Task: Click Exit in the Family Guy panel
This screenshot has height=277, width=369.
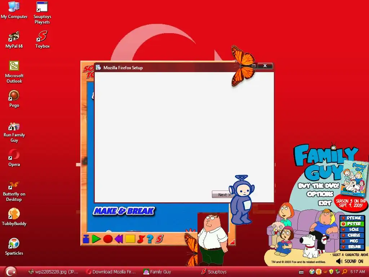Action: point(325,203)
